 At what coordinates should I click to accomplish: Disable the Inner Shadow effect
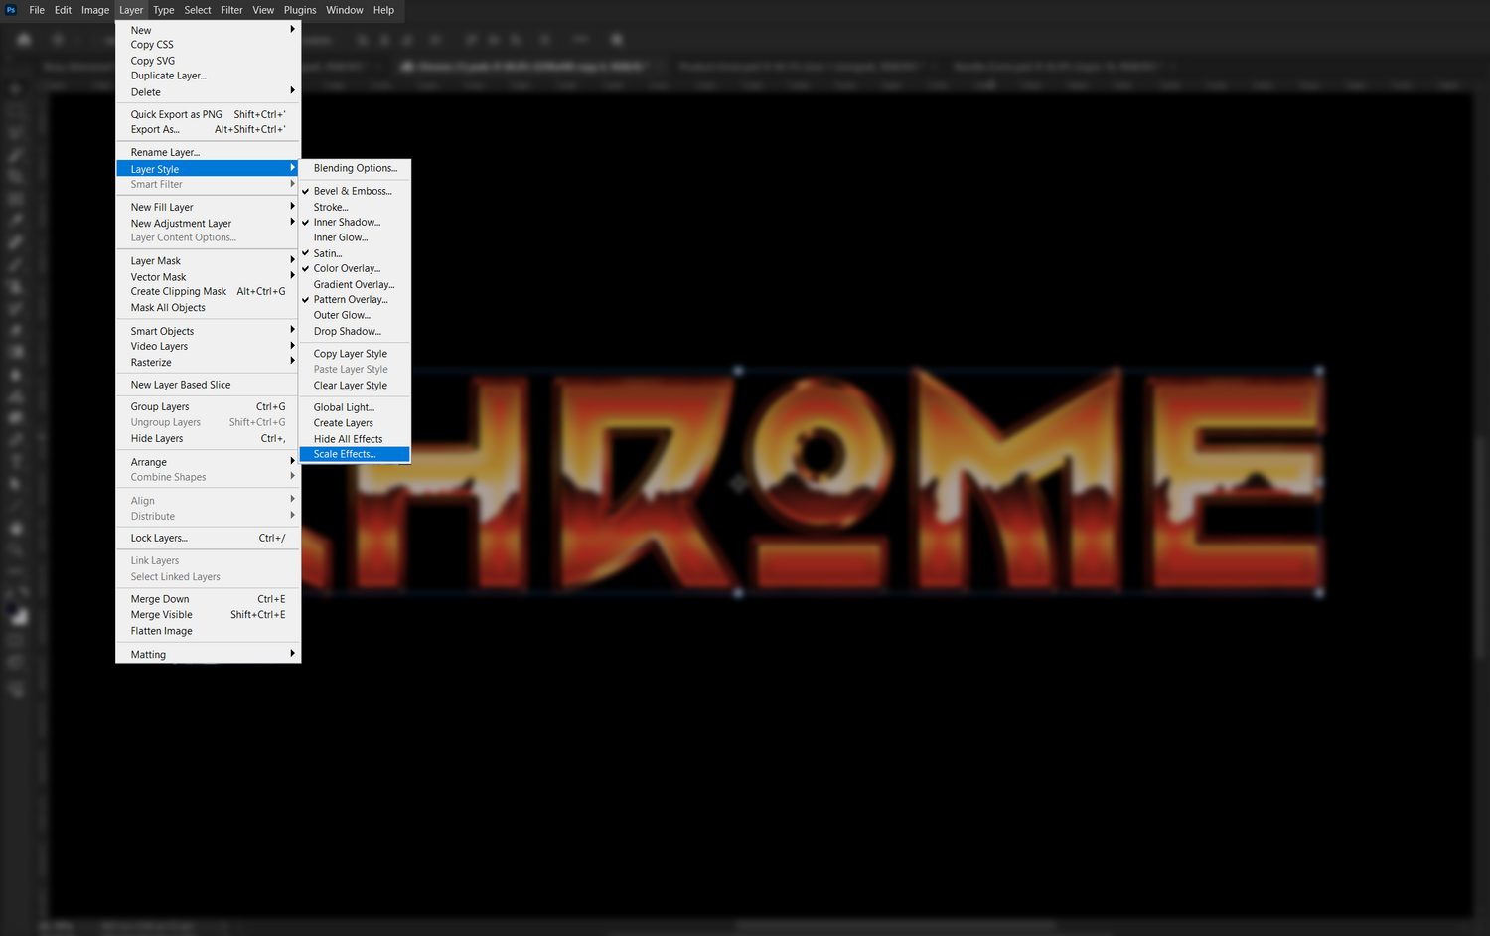click(x=347, y=223)
